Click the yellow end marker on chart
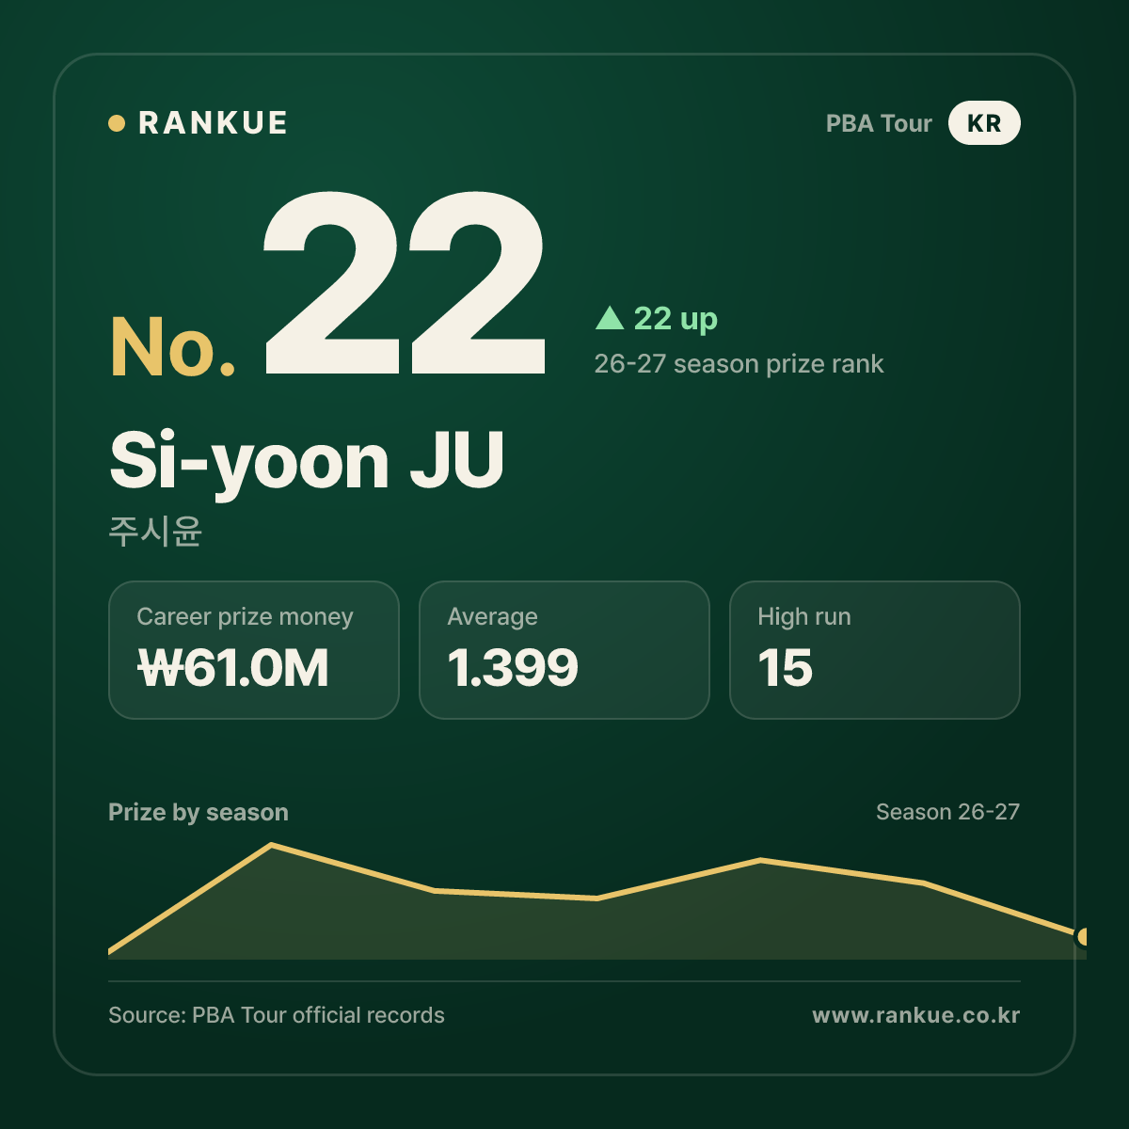 coord(1085,936)
